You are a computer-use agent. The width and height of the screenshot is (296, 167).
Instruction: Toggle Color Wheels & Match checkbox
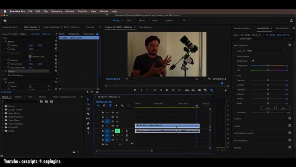click(290, 133)
